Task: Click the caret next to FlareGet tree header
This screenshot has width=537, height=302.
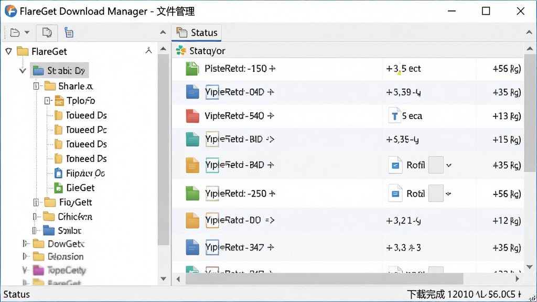Action: pos(148,51)
